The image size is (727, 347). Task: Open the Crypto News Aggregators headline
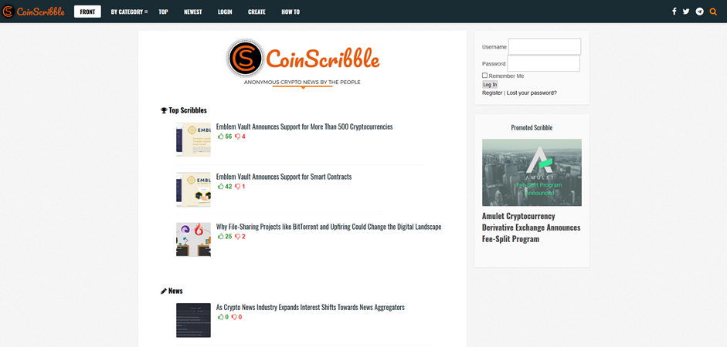[x=310, y=307]
